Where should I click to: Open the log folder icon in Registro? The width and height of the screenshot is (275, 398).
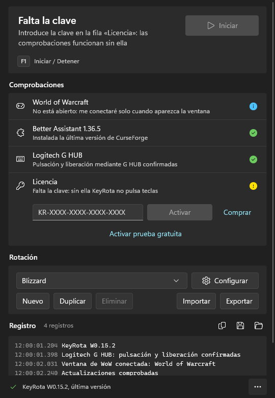click(x=259, y=326)
